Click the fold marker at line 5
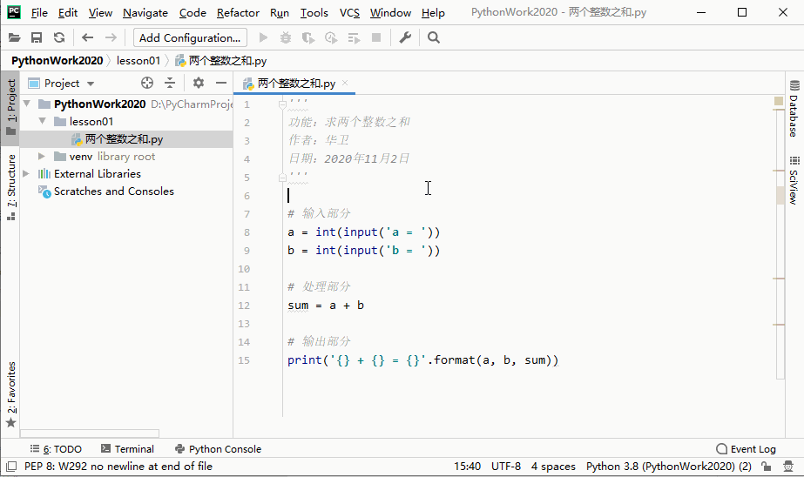 pyautogui.click(x=282, y=178)
